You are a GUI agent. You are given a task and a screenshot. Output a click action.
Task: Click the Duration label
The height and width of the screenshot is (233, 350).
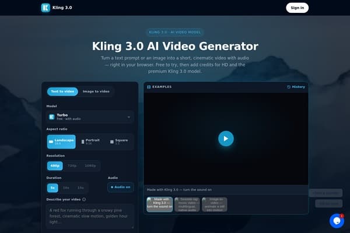click(54, 178)
